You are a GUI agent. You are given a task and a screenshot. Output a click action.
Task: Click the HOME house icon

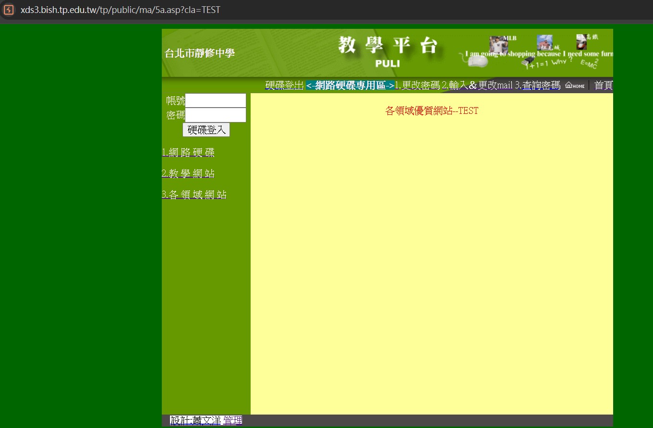tap(575, 86)
